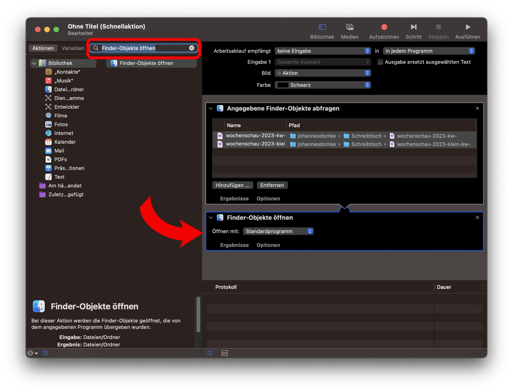Select the Internet library category
Screen dimensions: 513x392
click(64, 133)
